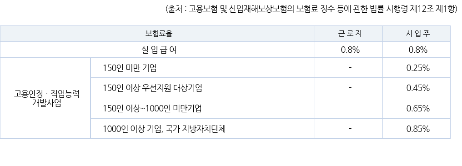Click the 0.85% employer rate
This screenshot has height=166, width=462.
[x=418, y=129]
